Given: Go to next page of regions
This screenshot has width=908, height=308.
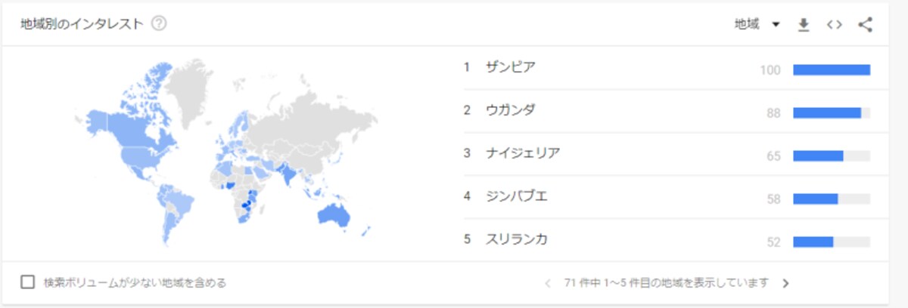Looking at the screenshot, I should pos(785,284).
